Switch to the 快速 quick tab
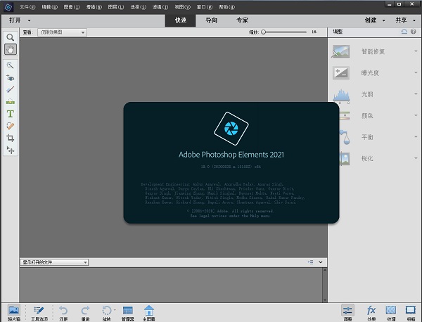Viewport: 422px width, 322px height. pyautogui.click(x=180, y=20)
